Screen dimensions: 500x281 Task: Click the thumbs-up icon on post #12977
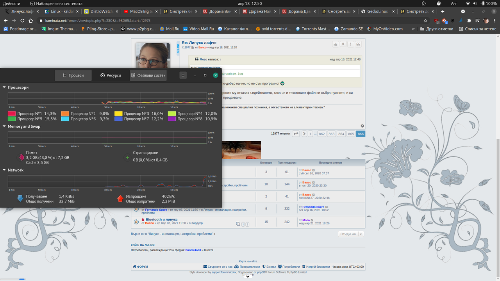[x=336, y=44]
